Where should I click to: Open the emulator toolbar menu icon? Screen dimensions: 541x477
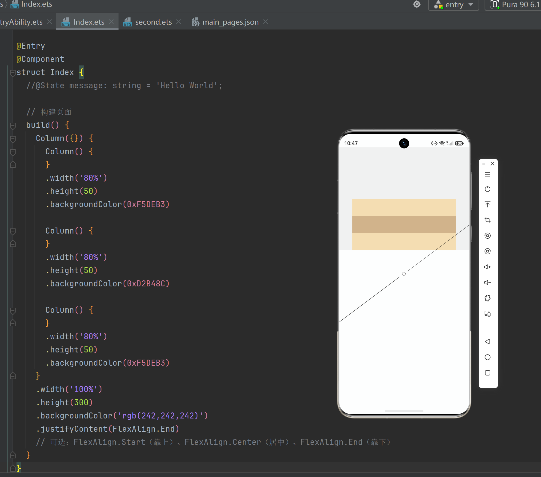[x=488, y=175]
